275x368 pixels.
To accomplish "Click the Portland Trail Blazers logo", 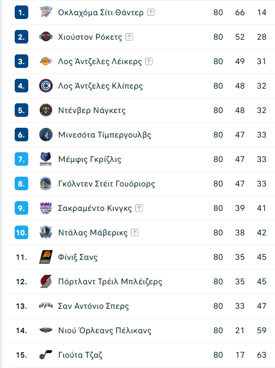I will pyautogui.click(x=46, y=282).
